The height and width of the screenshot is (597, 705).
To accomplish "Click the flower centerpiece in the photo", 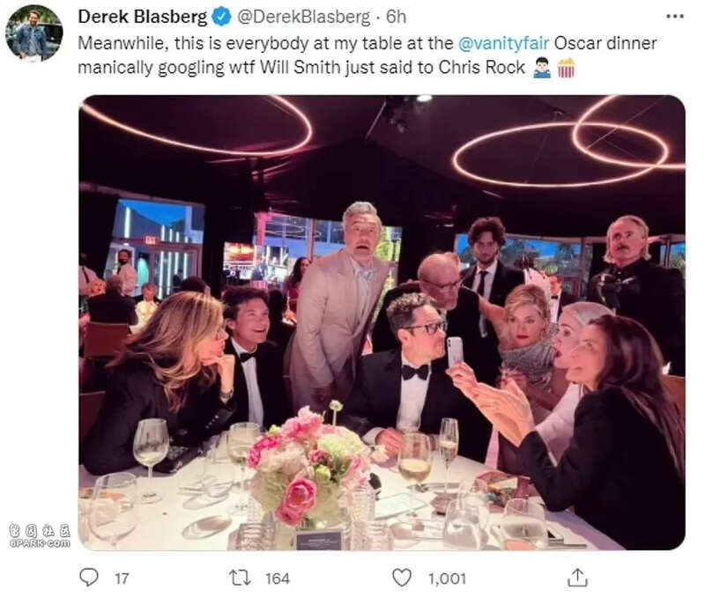I will 310,468.
